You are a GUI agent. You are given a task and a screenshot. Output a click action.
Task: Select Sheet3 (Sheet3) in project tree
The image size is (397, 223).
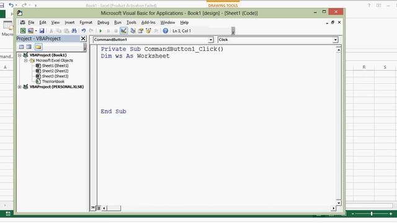[55, 76]
